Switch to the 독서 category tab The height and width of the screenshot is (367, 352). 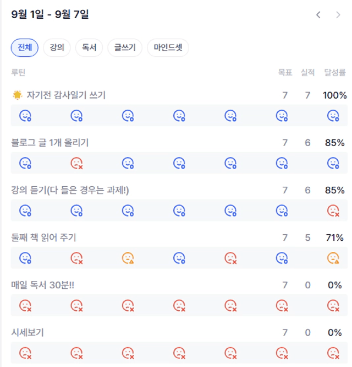point(89,48)
